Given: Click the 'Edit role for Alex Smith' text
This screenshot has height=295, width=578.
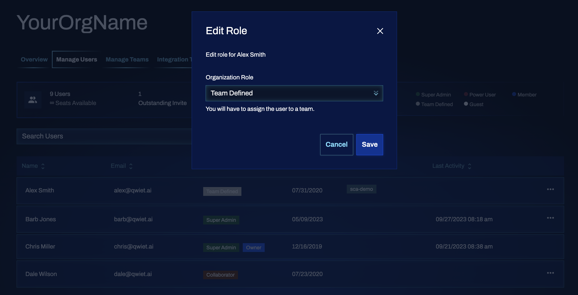Looking at the screenshot, I should click(x=236, y=55).
